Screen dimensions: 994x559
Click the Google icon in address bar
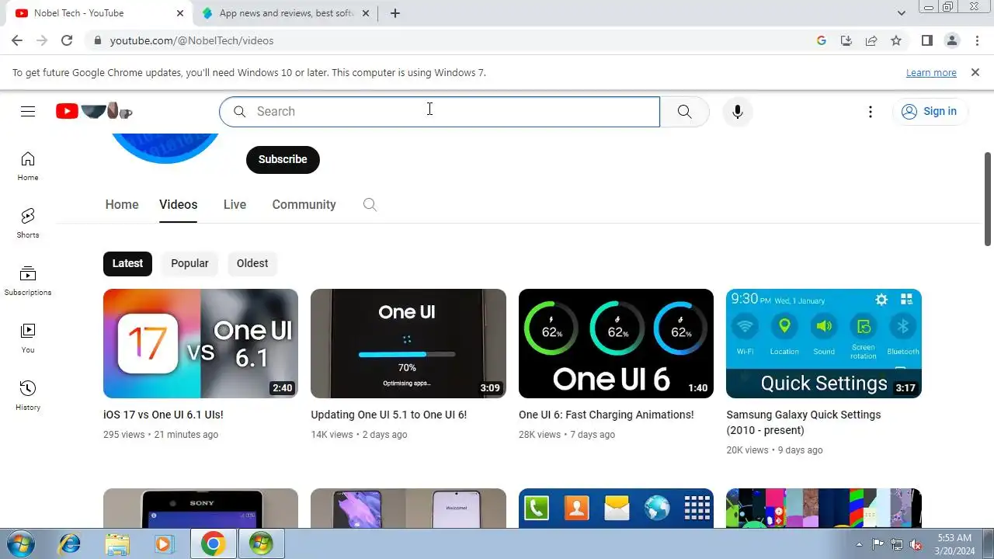click(x=822, y=40)
